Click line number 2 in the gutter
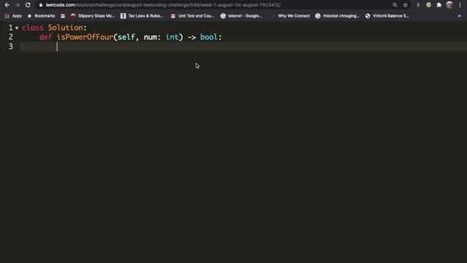The image size is (467, 263). pyautogui.click(x=11, y=37)
